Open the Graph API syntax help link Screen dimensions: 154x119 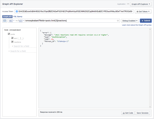[x=137, y=25]
